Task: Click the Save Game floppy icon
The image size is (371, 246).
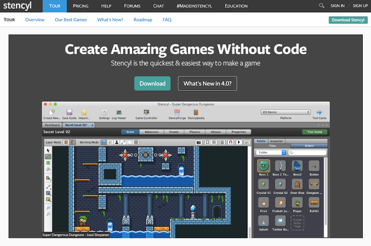Action: (69, 112)
